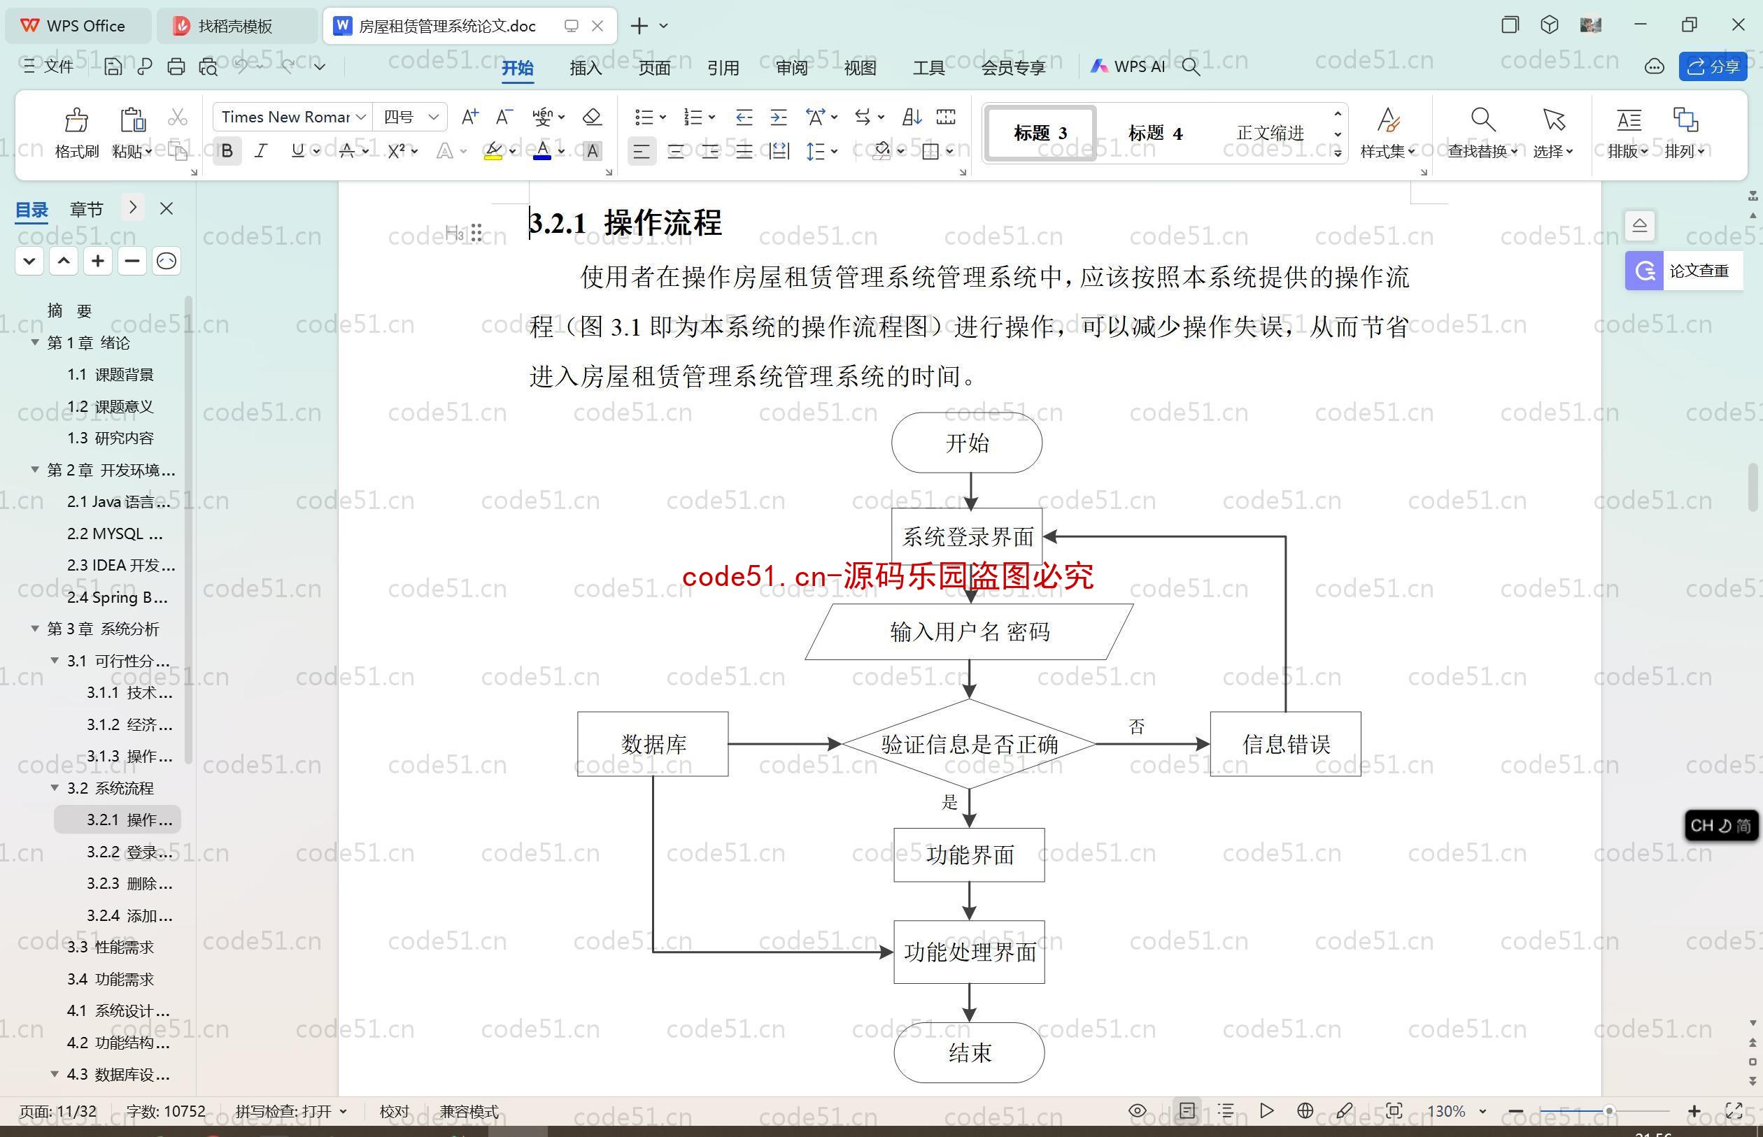Switch to web layout globe icon
Screen dimensions: 1763x1137
coord(1305,1110)
